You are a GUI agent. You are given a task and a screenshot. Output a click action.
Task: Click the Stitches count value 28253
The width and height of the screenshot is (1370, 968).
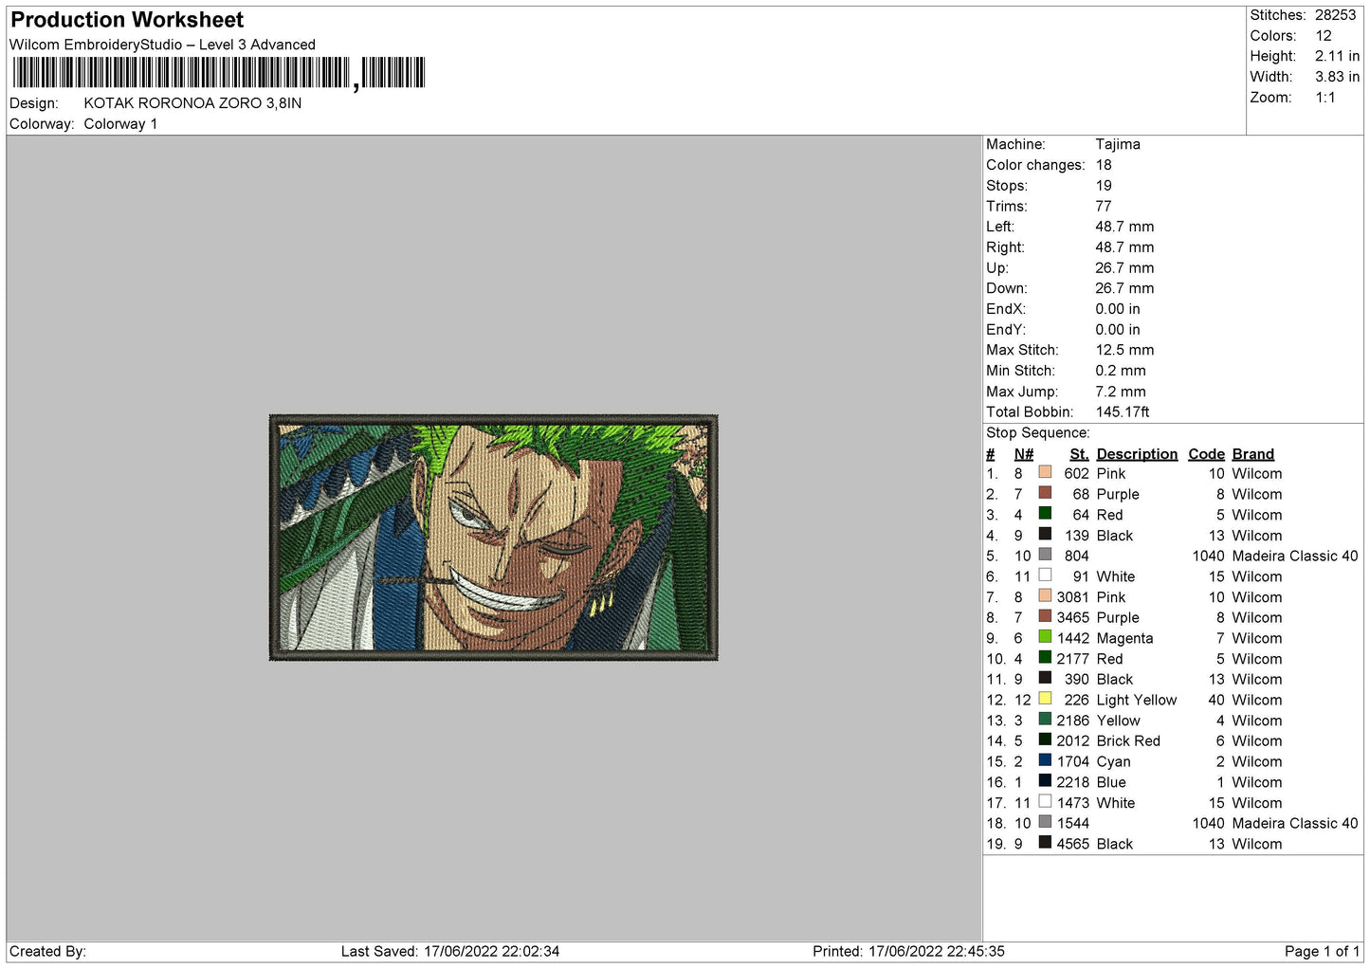[1335, 15]
